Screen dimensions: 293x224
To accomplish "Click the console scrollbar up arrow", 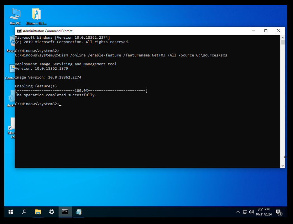I will coord(283,38).
